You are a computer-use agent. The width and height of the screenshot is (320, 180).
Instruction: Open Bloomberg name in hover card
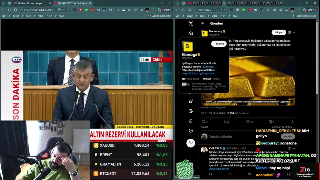(189, 54)
